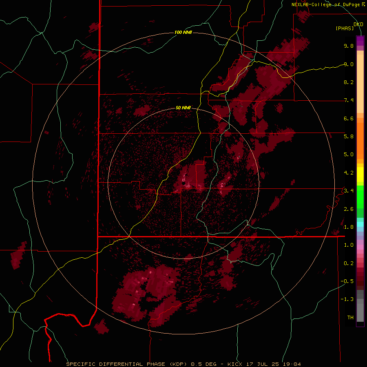Click the 9.0 color scale value
Viewport: 367px width, 367px height.
(x=349, y=64)
